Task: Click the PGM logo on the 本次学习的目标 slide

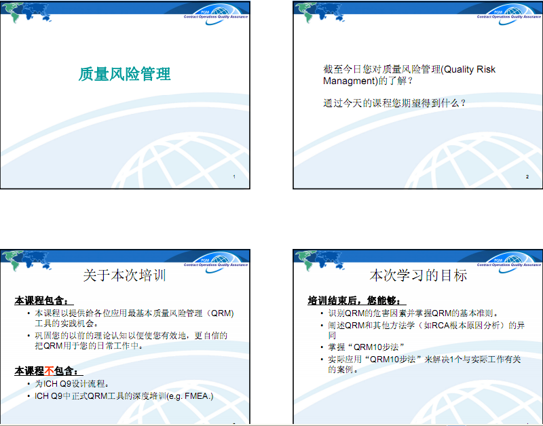Action: (x=510, y=262)
